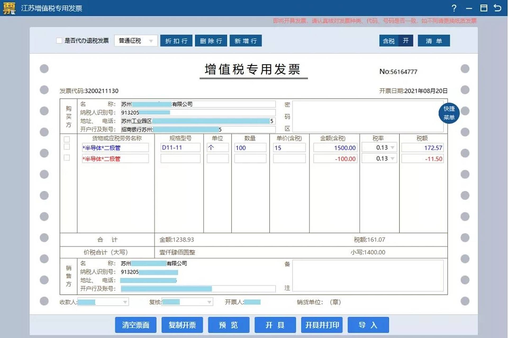The image size is (508, 338).
Task: Click the 折扣行 discount row button
Action: [176, 40]
